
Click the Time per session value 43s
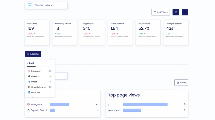click(x=170, y=28)
